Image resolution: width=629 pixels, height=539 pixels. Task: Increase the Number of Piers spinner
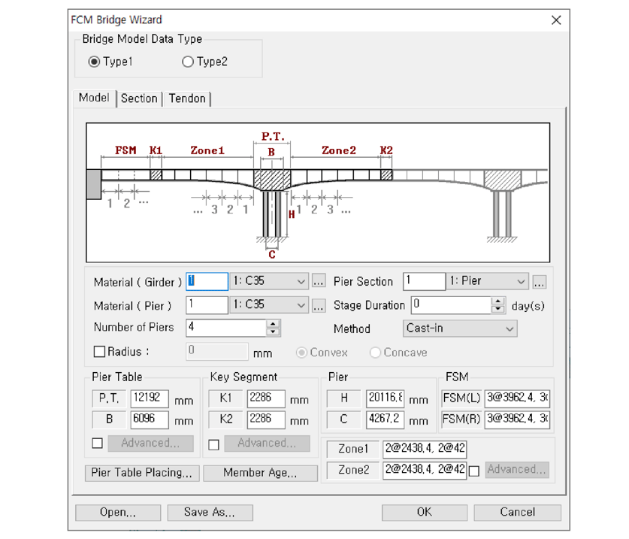pos(274,324)
